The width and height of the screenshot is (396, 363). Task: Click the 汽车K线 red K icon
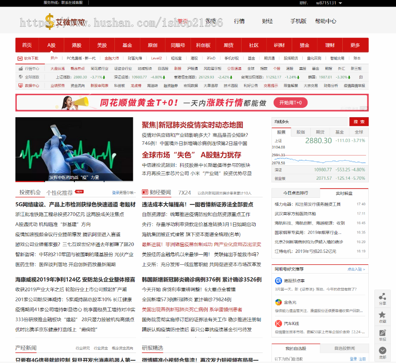[278, 323]
